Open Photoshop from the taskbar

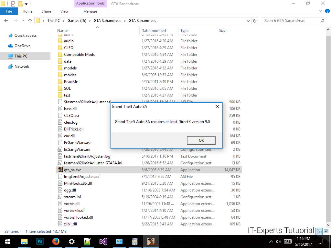point(40,241)
